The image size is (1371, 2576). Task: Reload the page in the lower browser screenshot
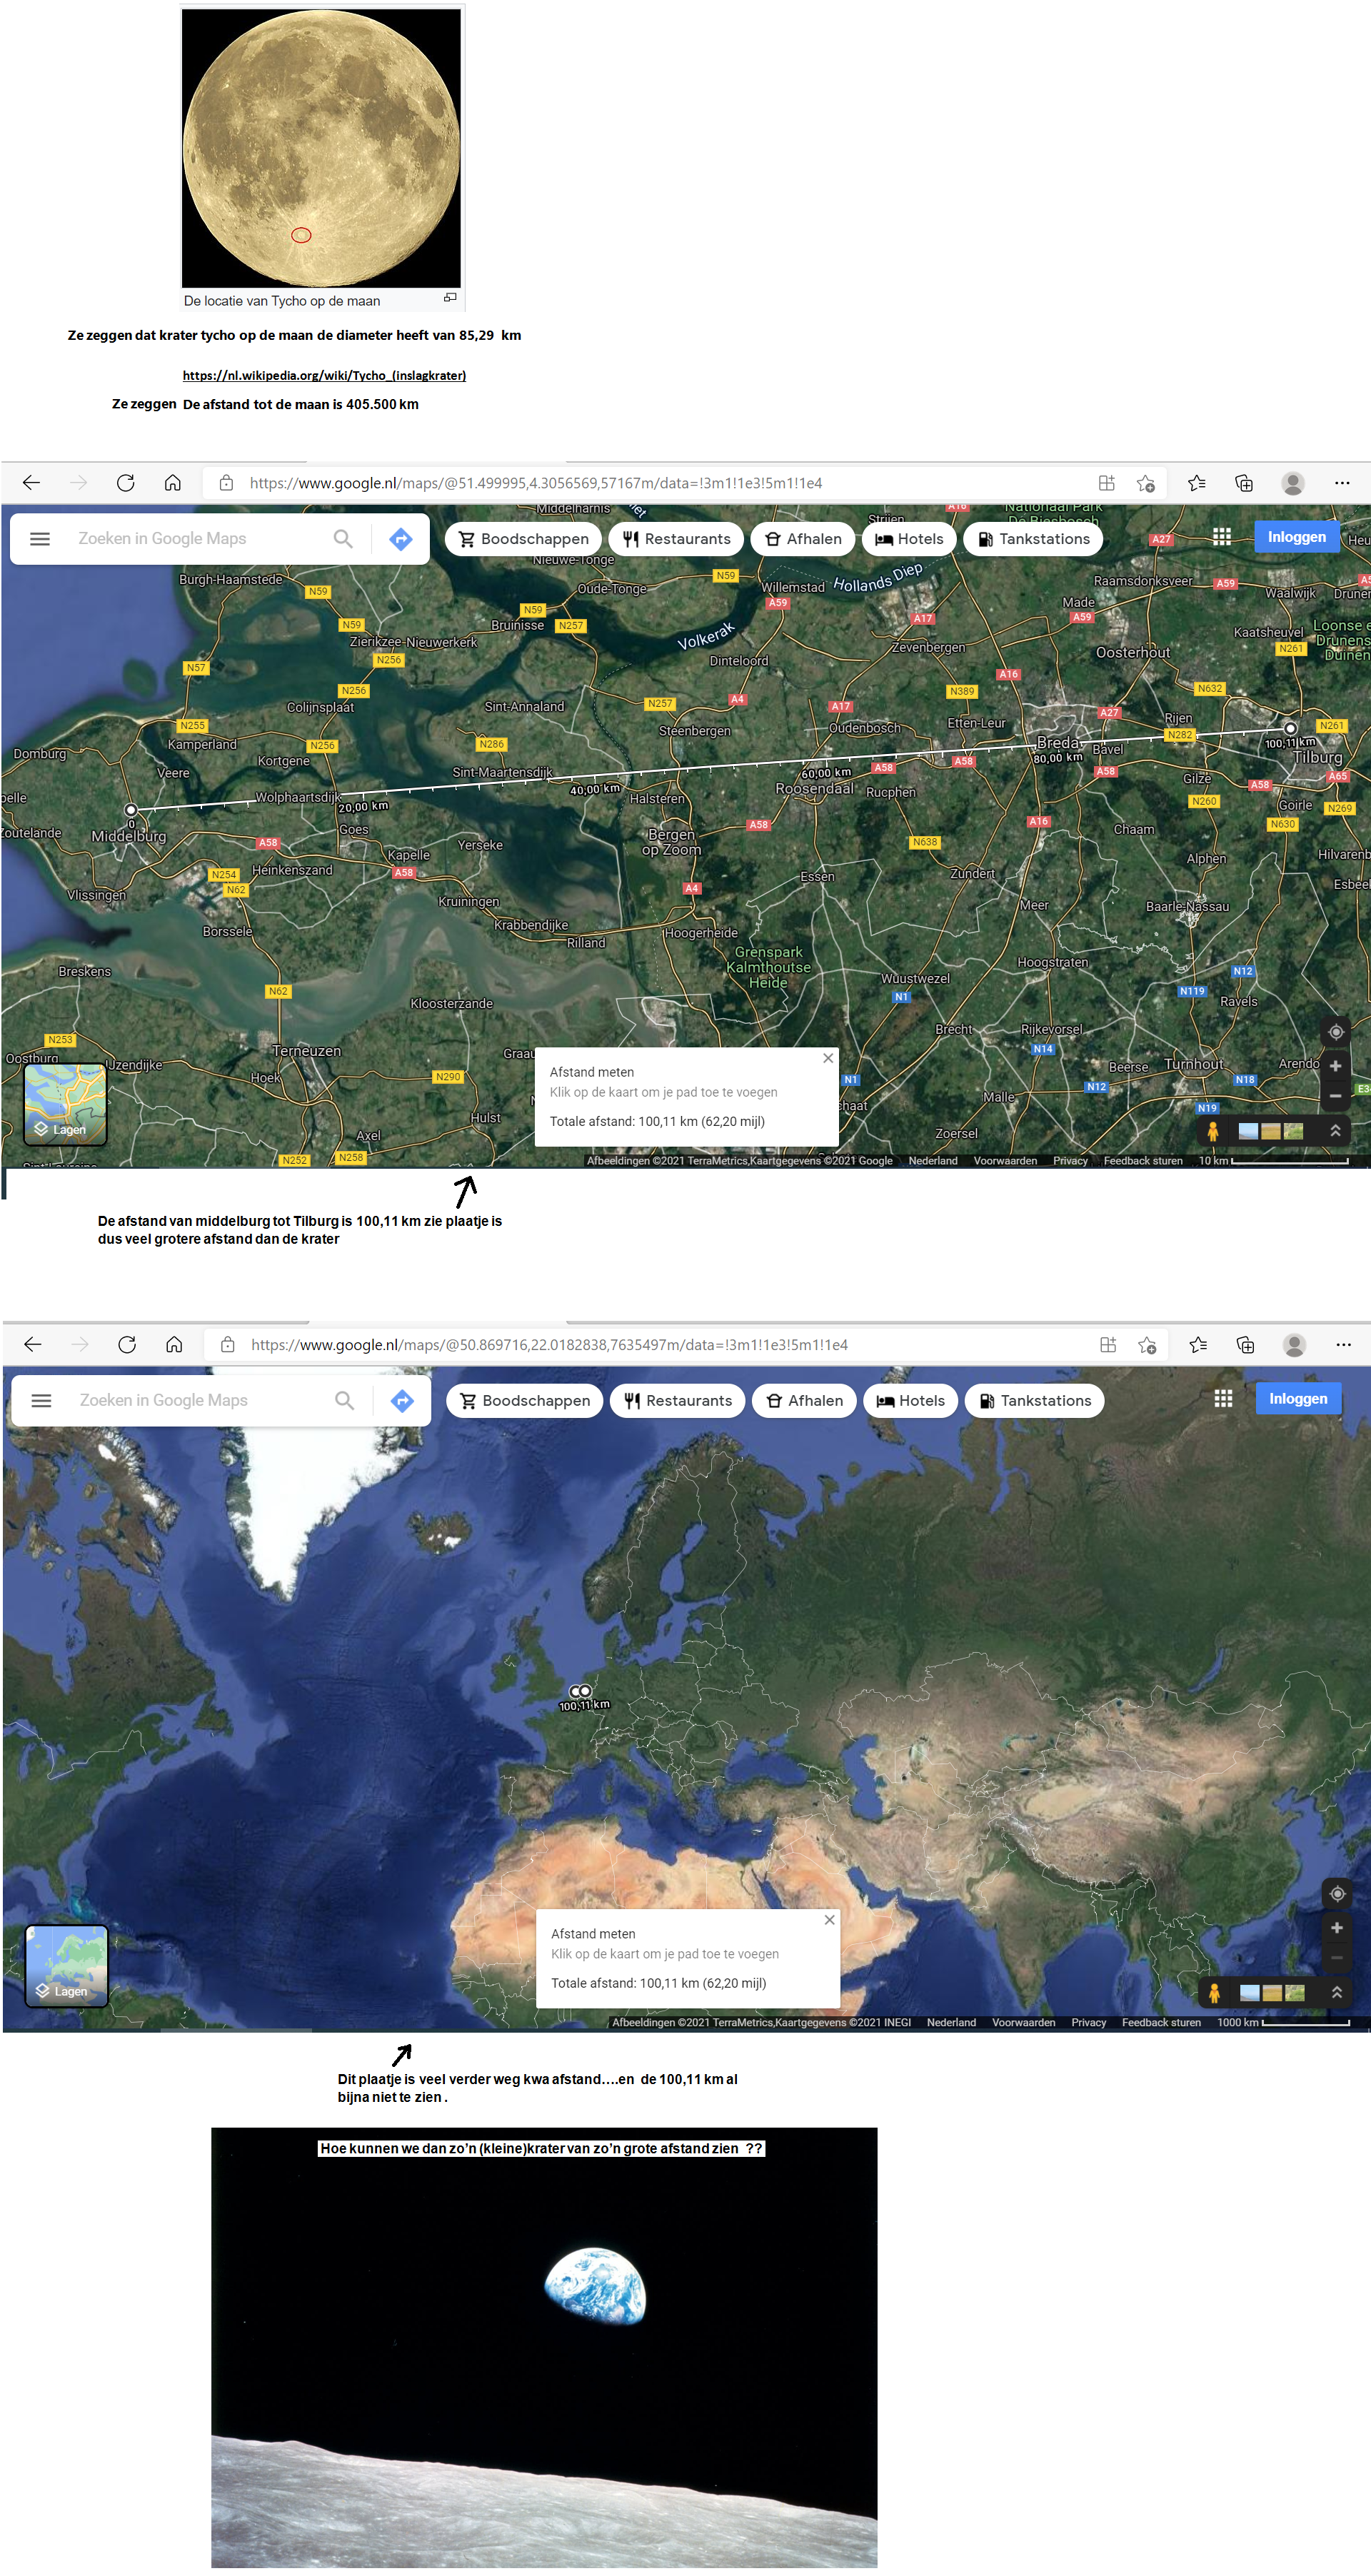tap(127, 1345)
